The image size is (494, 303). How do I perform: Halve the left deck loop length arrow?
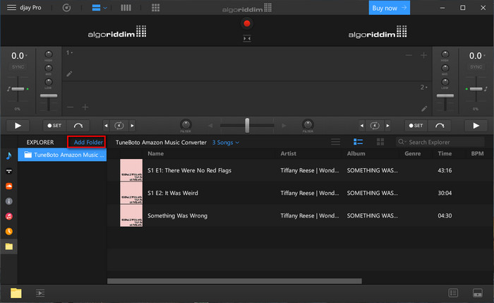tap(106, 126)
